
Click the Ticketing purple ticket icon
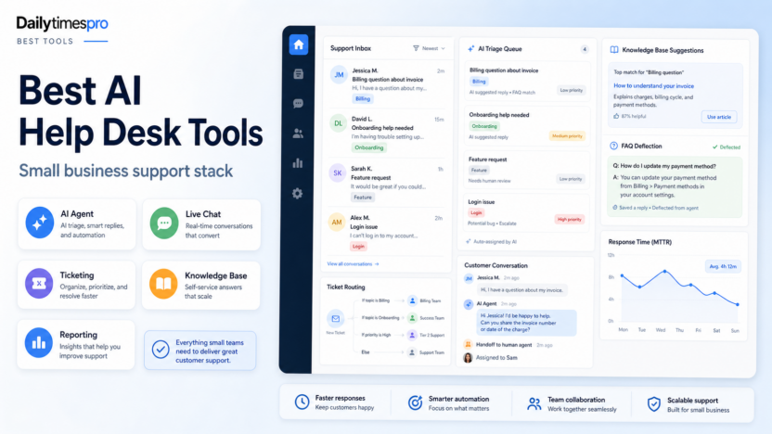pyautogui.click(x=39, y=284)
